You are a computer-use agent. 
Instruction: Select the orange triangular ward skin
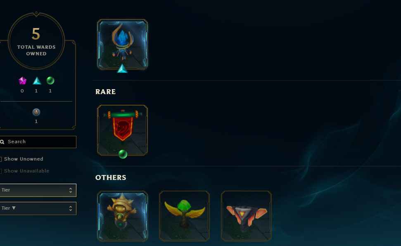pos(246,216)
